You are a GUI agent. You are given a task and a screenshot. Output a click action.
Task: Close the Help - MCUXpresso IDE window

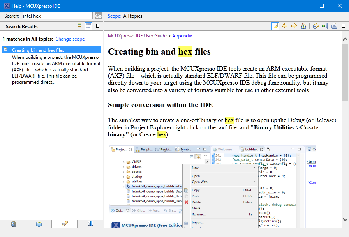tap(339, 6)
